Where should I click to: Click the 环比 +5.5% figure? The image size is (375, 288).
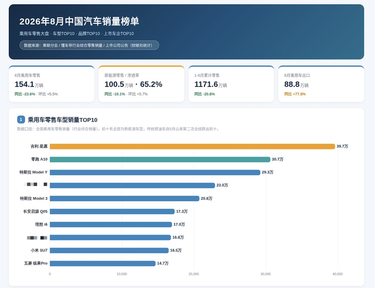pos(48,94)
